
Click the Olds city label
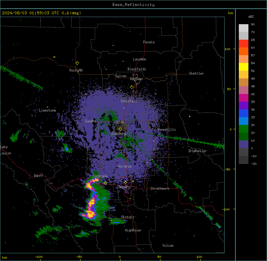[x=120, y=122]
